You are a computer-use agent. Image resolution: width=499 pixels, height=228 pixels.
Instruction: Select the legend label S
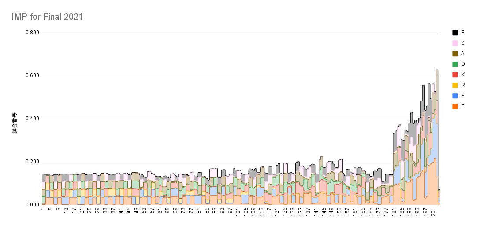(x=462, y=43)
